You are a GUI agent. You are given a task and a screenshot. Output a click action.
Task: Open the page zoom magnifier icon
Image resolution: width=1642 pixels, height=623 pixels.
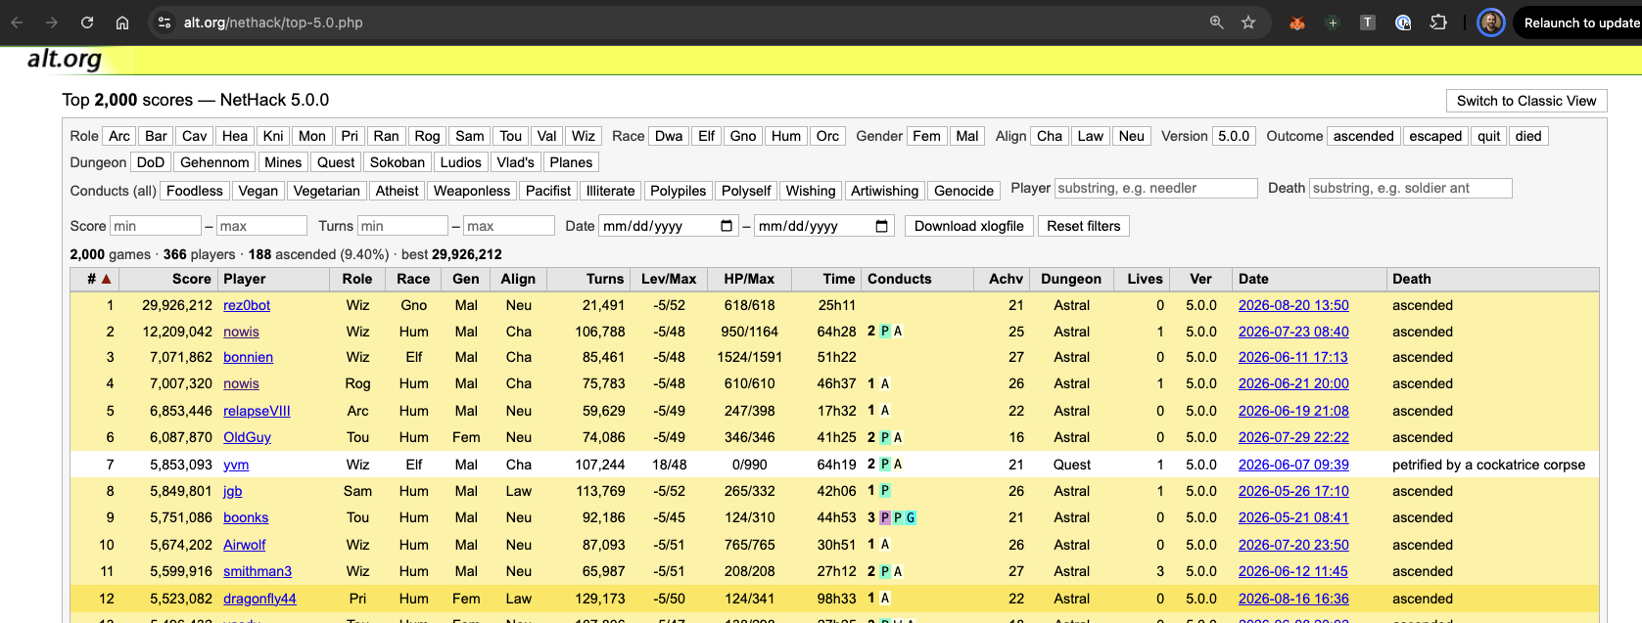click(1216, 22)
